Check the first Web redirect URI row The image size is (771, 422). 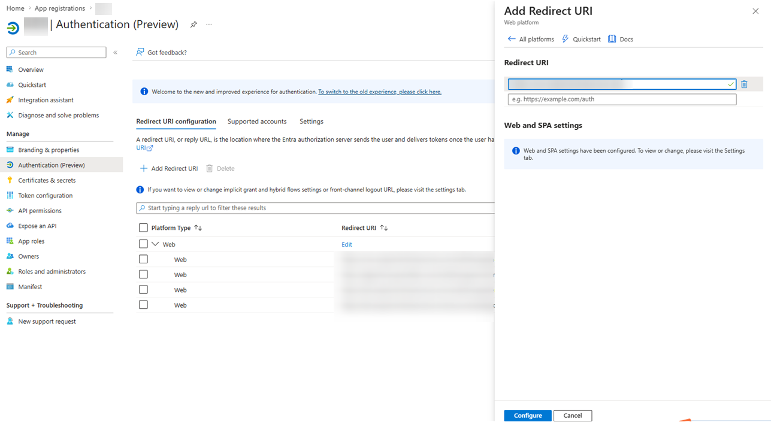[x=143, y=259]
